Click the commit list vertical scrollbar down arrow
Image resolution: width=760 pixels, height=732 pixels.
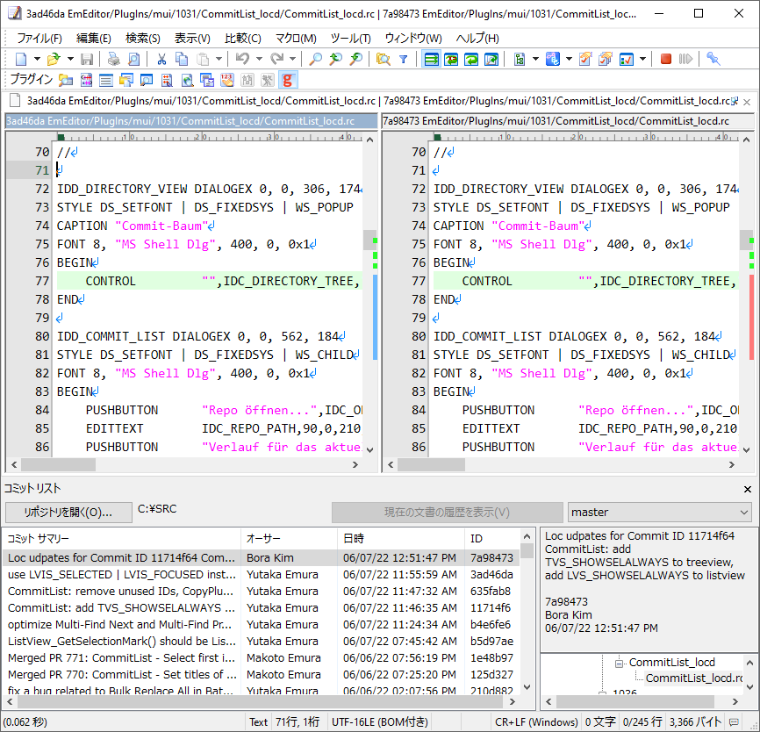[527, 688]
